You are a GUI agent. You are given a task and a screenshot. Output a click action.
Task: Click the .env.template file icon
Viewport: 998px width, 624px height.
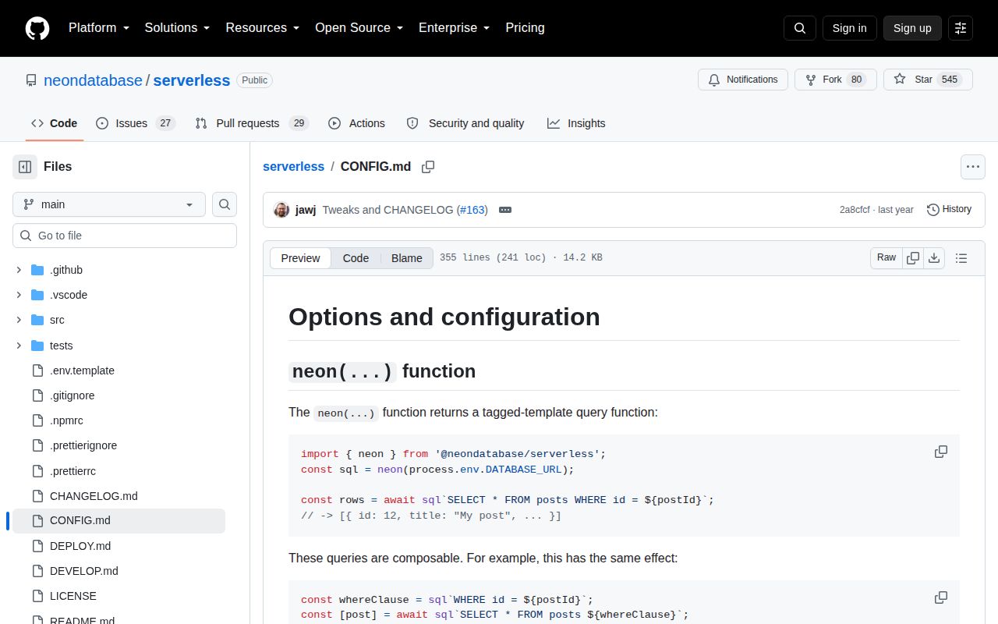click(37, 370)
